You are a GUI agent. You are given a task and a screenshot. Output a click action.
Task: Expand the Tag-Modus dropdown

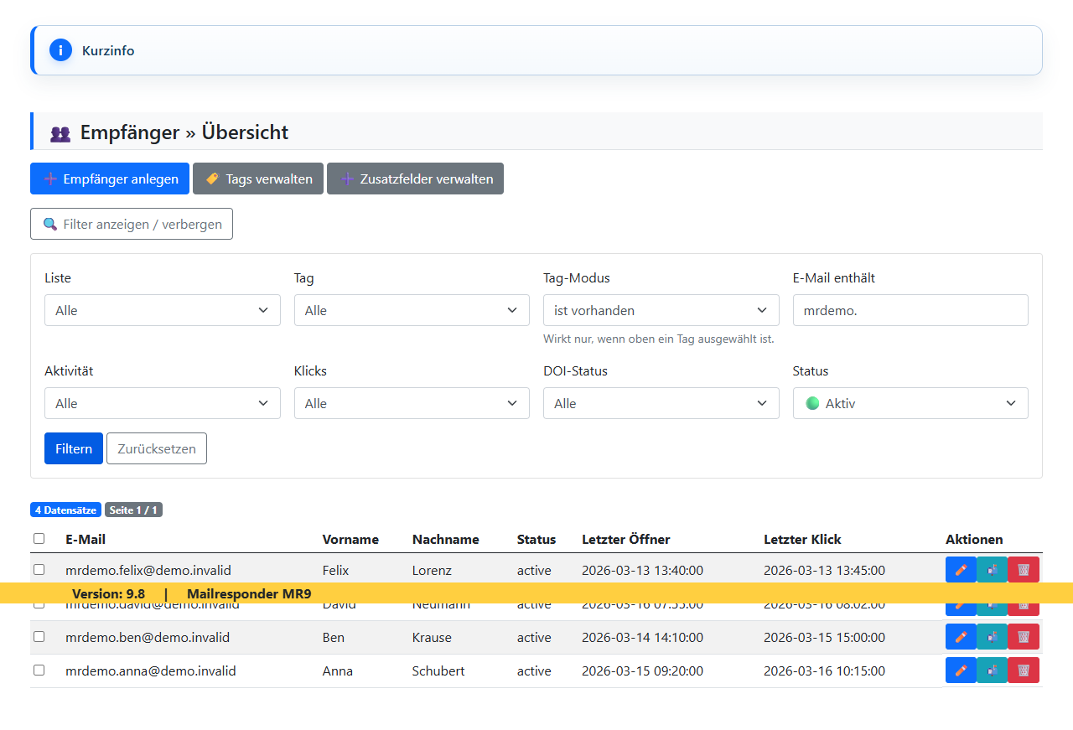661,310
